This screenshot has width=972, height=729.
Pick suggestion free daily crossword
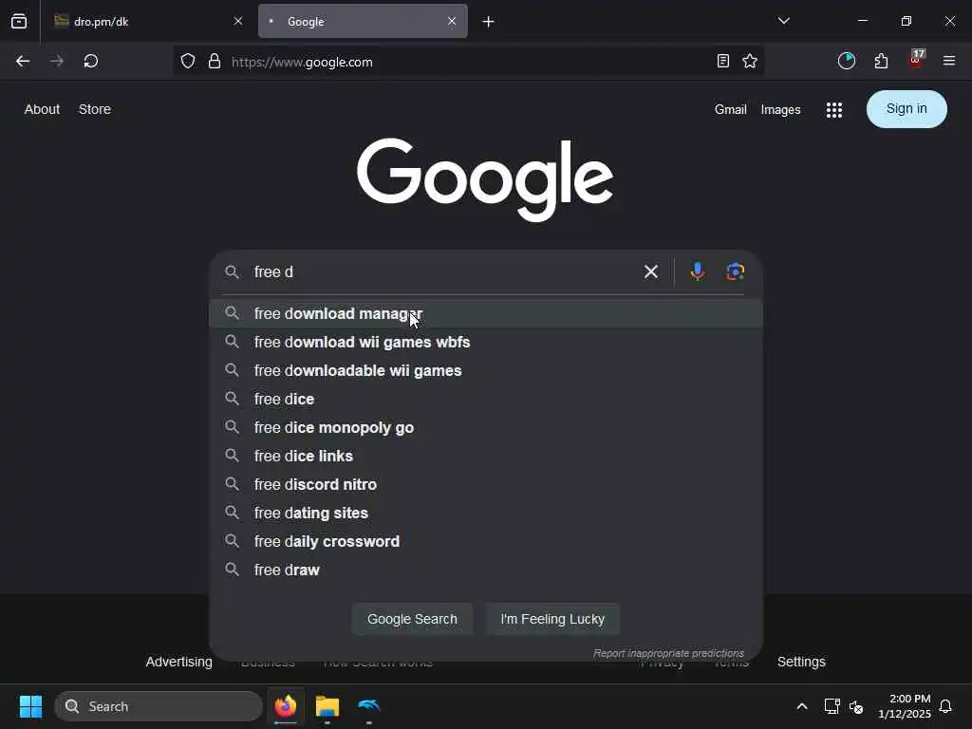486,542
